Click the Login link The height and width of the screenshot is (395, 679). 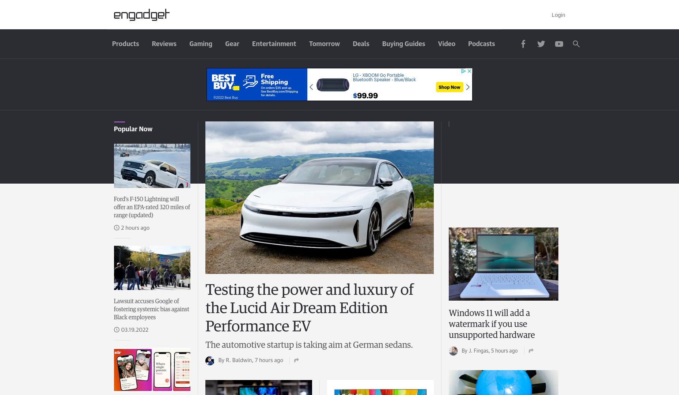point(558,15)
